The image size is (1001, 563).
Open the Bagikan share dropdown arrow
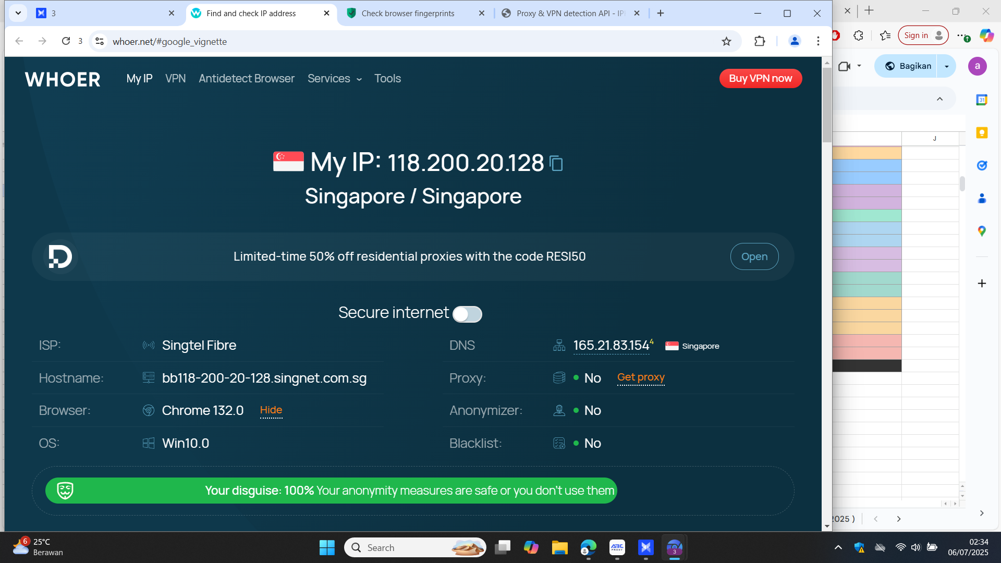946,66
